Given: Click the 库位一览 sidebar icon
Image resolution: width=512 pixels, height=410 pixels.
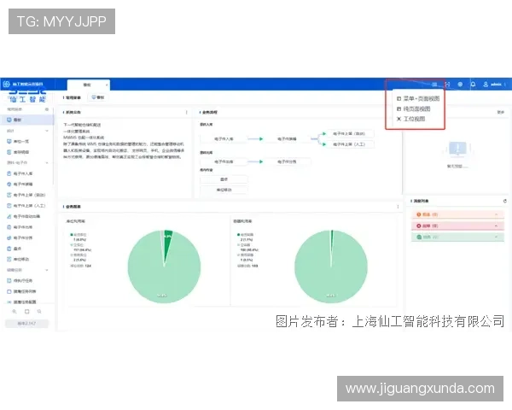Looking at the screenshot, I should [x=9, y=141].
